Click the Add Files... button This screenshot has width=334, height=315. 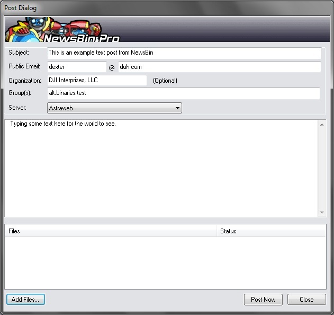tap(25, 300)
